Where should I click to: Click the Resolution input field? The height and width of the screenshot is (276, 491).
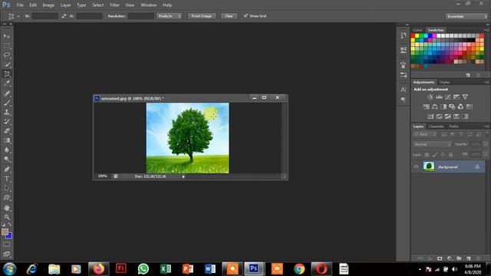click(x=141, y=16)
